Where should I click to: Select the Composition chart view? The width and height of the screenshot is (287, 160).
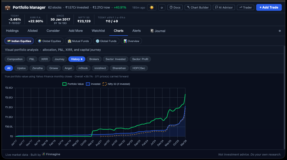(15, 59)
